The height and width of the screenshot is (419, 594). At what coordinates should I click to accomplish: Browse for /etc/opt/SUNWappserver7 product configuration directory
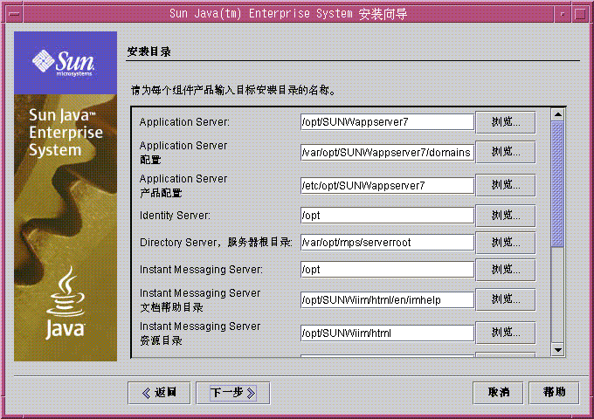tap(506, 185)
